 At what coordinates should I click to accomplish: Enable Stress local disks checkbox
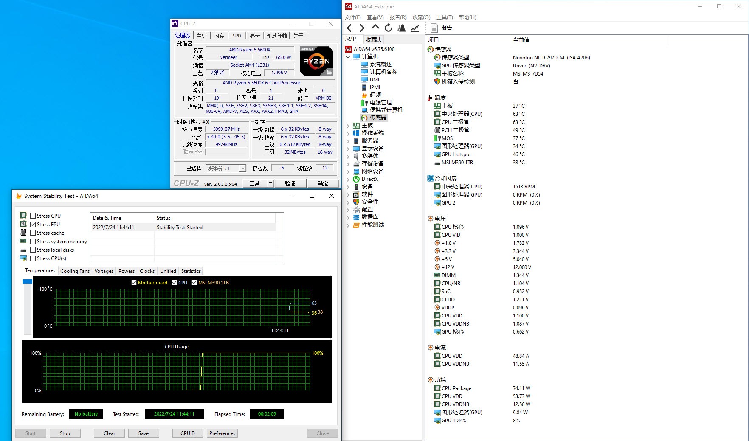tap(33, 250)
